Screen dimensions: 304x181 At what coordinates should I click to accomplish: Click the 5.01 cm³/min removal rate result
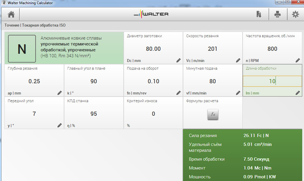coord(257,144)
